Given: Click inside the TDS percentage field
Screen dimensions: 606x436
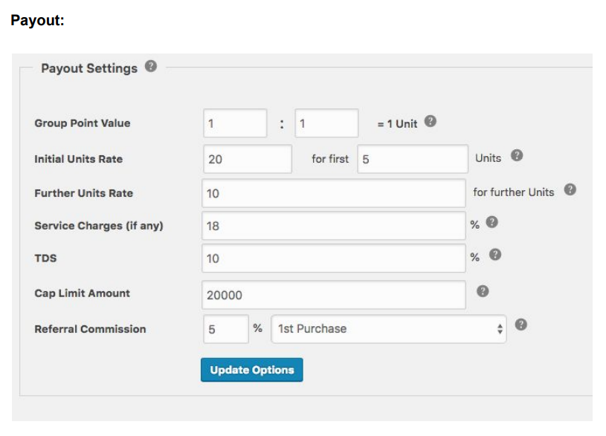Looking at the screenshot, I should (x=334, y=258).
